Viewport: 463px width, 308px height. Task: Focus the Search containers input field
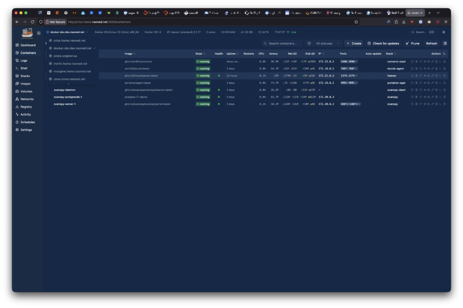284,43
